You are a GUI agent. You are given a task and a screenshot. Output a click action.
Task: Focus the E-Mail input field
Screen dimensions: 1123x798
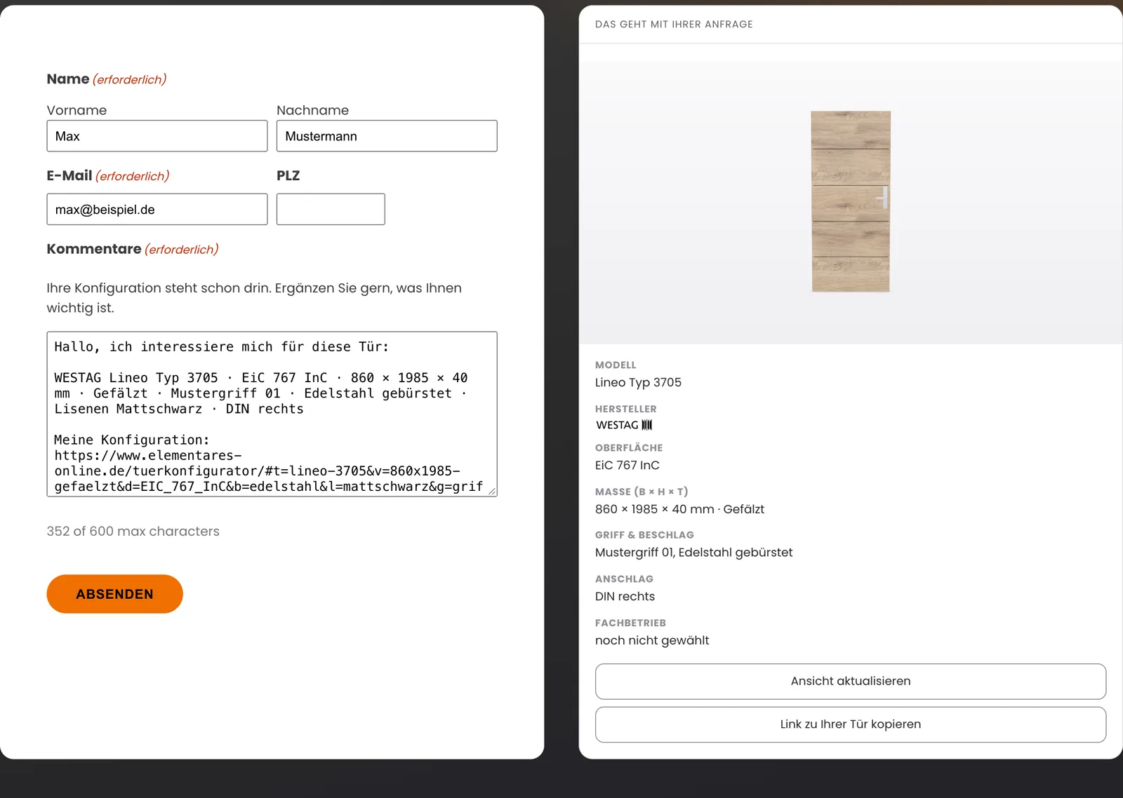click(x=157, y=209)
